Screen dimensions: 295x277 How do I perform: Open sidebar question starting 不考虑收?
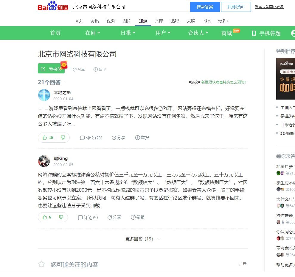coord(285,248)
